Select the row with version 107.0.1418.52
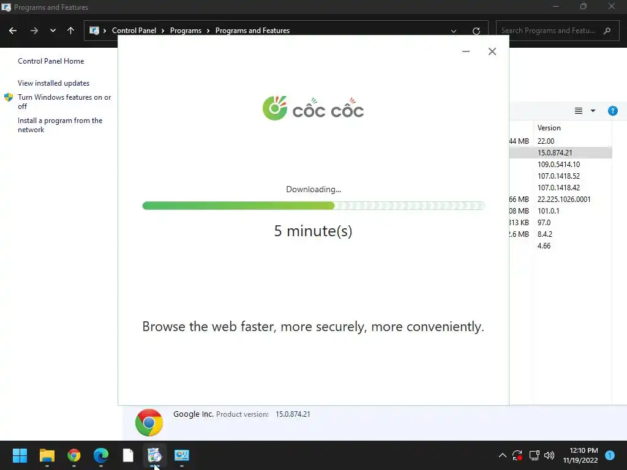The width and height of the screenshot is (627, 470). click(x=560, y=176)
